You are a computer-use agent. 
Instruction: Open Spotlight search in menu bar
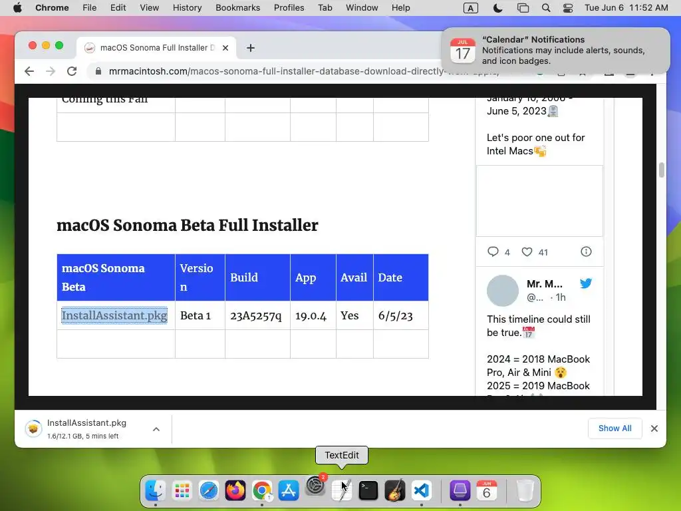pyautogui.click(x=546, y=8)
